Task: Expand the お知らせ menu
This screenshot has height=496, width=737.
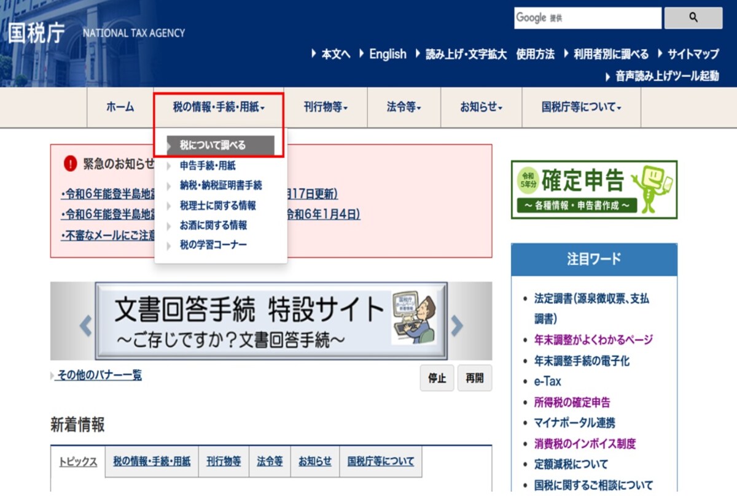Action: click(x=481, y=107)
